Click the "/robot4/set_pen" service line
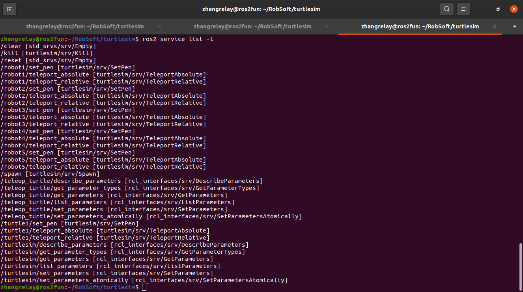The image size is (523, 292). [68, 131]
